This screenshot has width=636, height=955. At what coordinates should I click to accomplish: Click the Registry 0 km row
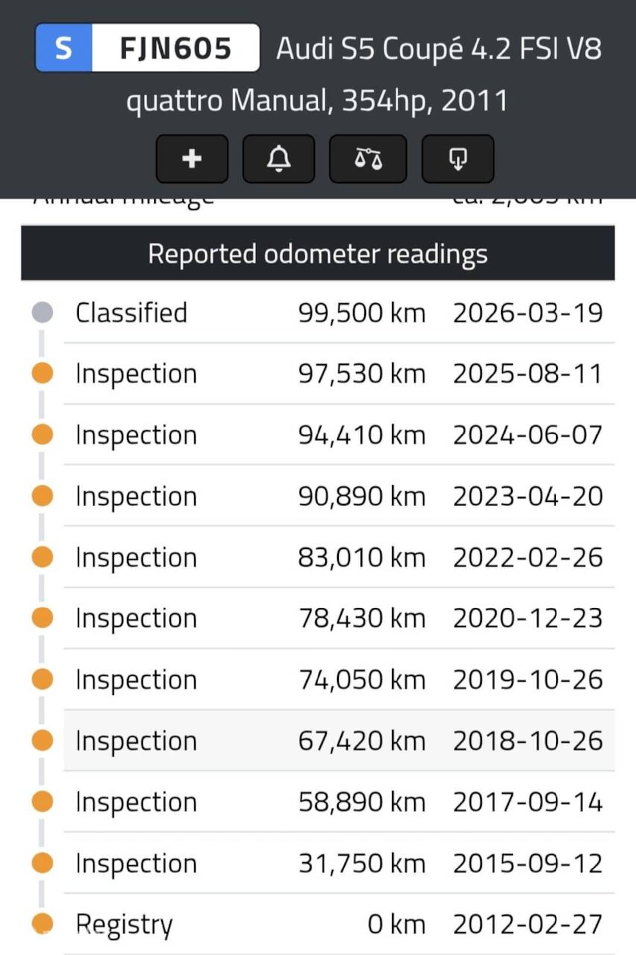click(338, 925)
